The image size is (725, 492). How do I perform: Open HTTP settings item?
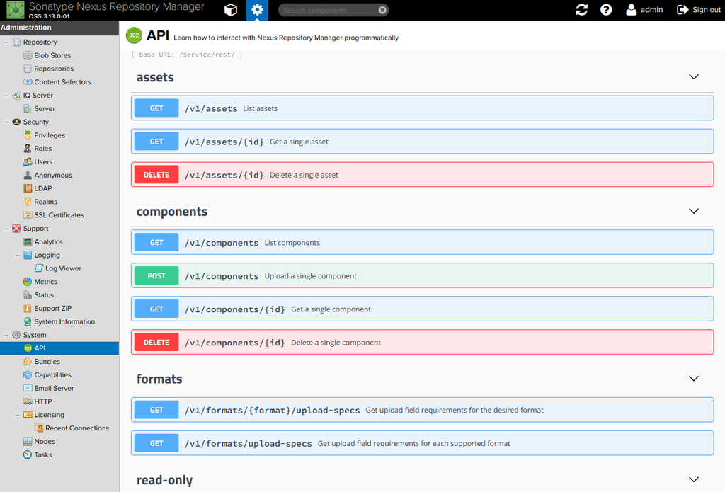click(42, 402)
